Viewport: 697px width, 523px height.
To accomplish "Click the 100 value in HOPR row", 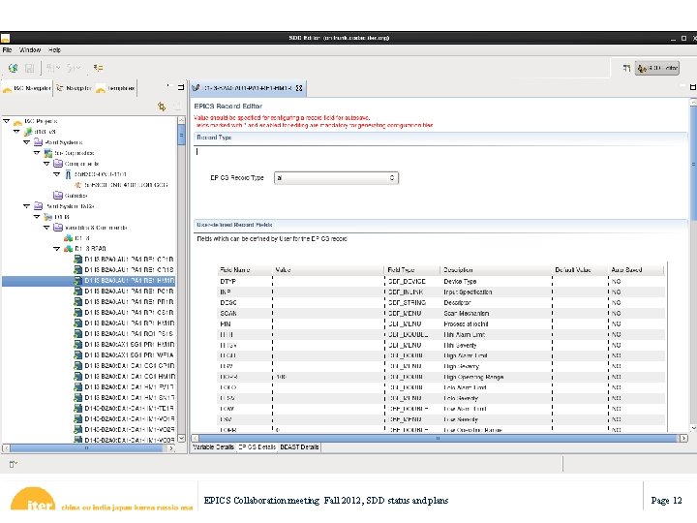I will (281, 377).
